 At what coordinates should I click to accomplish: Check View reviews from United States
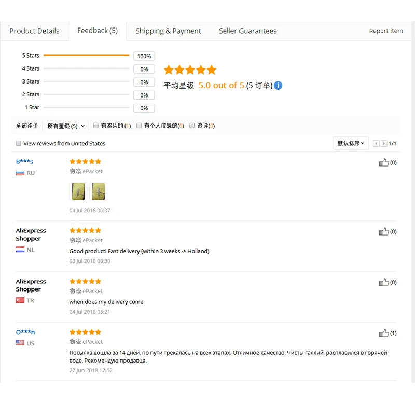19,144
